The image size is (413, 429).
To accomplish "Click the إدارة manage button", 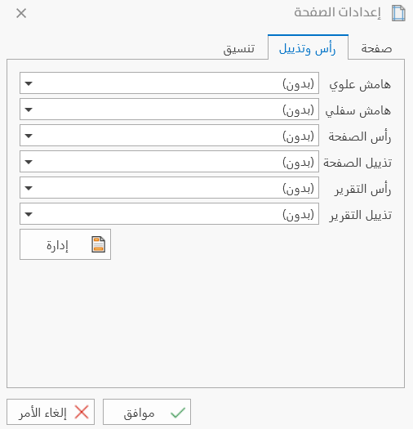I will pyautogui.click(x=65, y=244).
